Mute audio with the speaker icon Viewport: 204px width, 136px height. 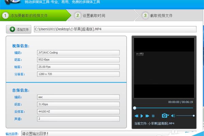(x=173, y=116)
